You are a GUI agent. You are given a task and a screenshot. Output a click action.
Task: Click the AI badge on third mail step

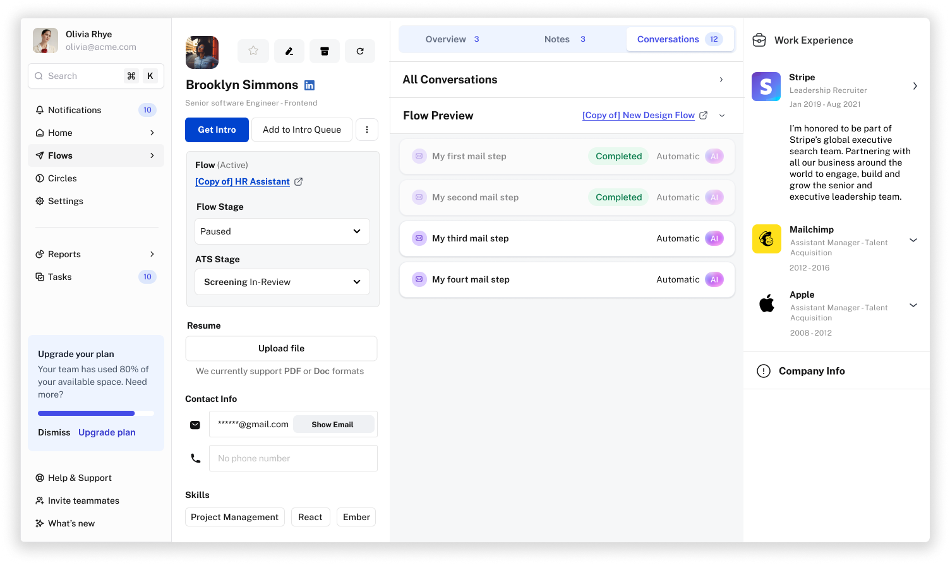714,238
